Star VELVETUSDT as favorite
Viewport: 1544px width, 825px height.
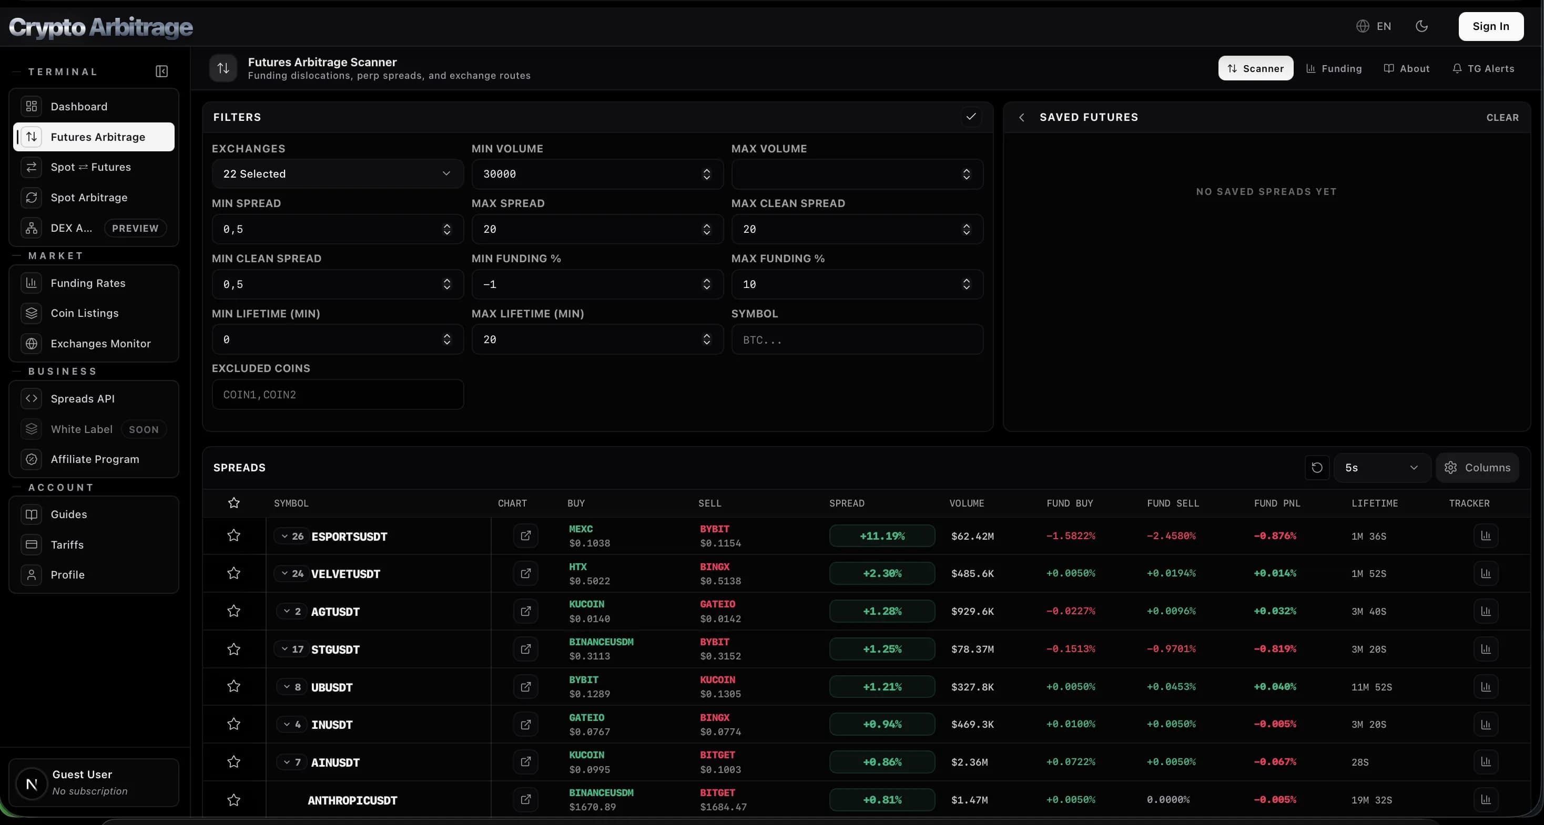(x=234, y=573)
